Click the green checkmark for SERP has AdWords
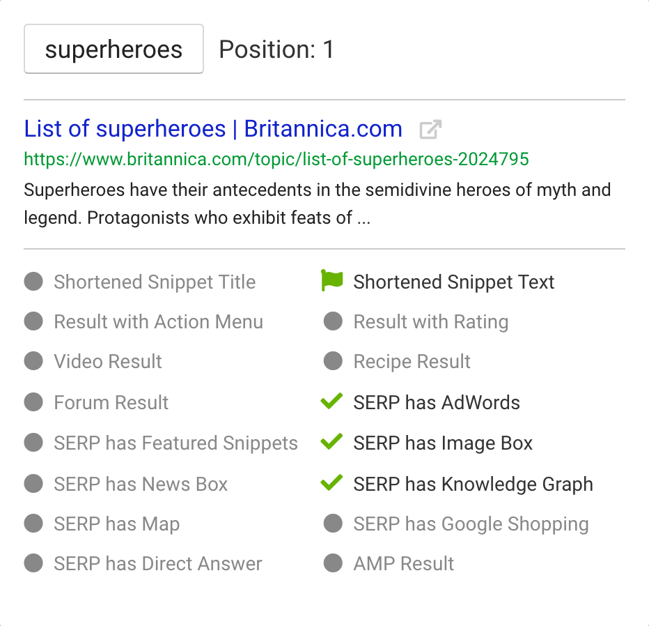 pyautogui.click(x=332, y=401)
